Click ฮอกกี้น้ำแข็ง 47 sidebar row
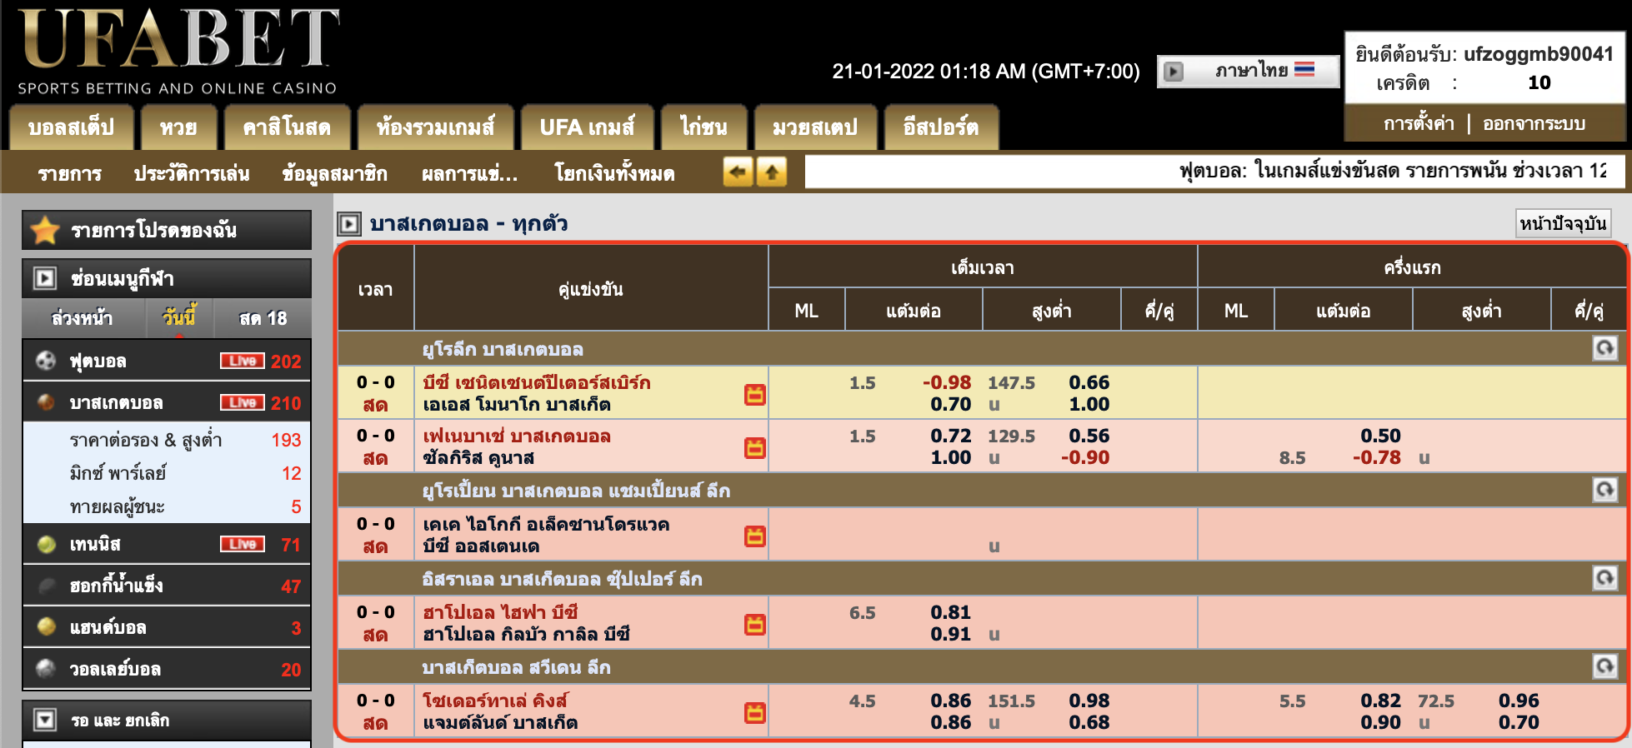The height and width of the screenshot is (748, 1632). click(x=167, y=586)
